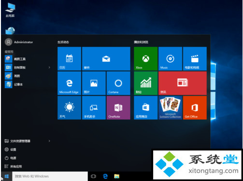Click the 生活动态 tile group heading

pos(63,42)
